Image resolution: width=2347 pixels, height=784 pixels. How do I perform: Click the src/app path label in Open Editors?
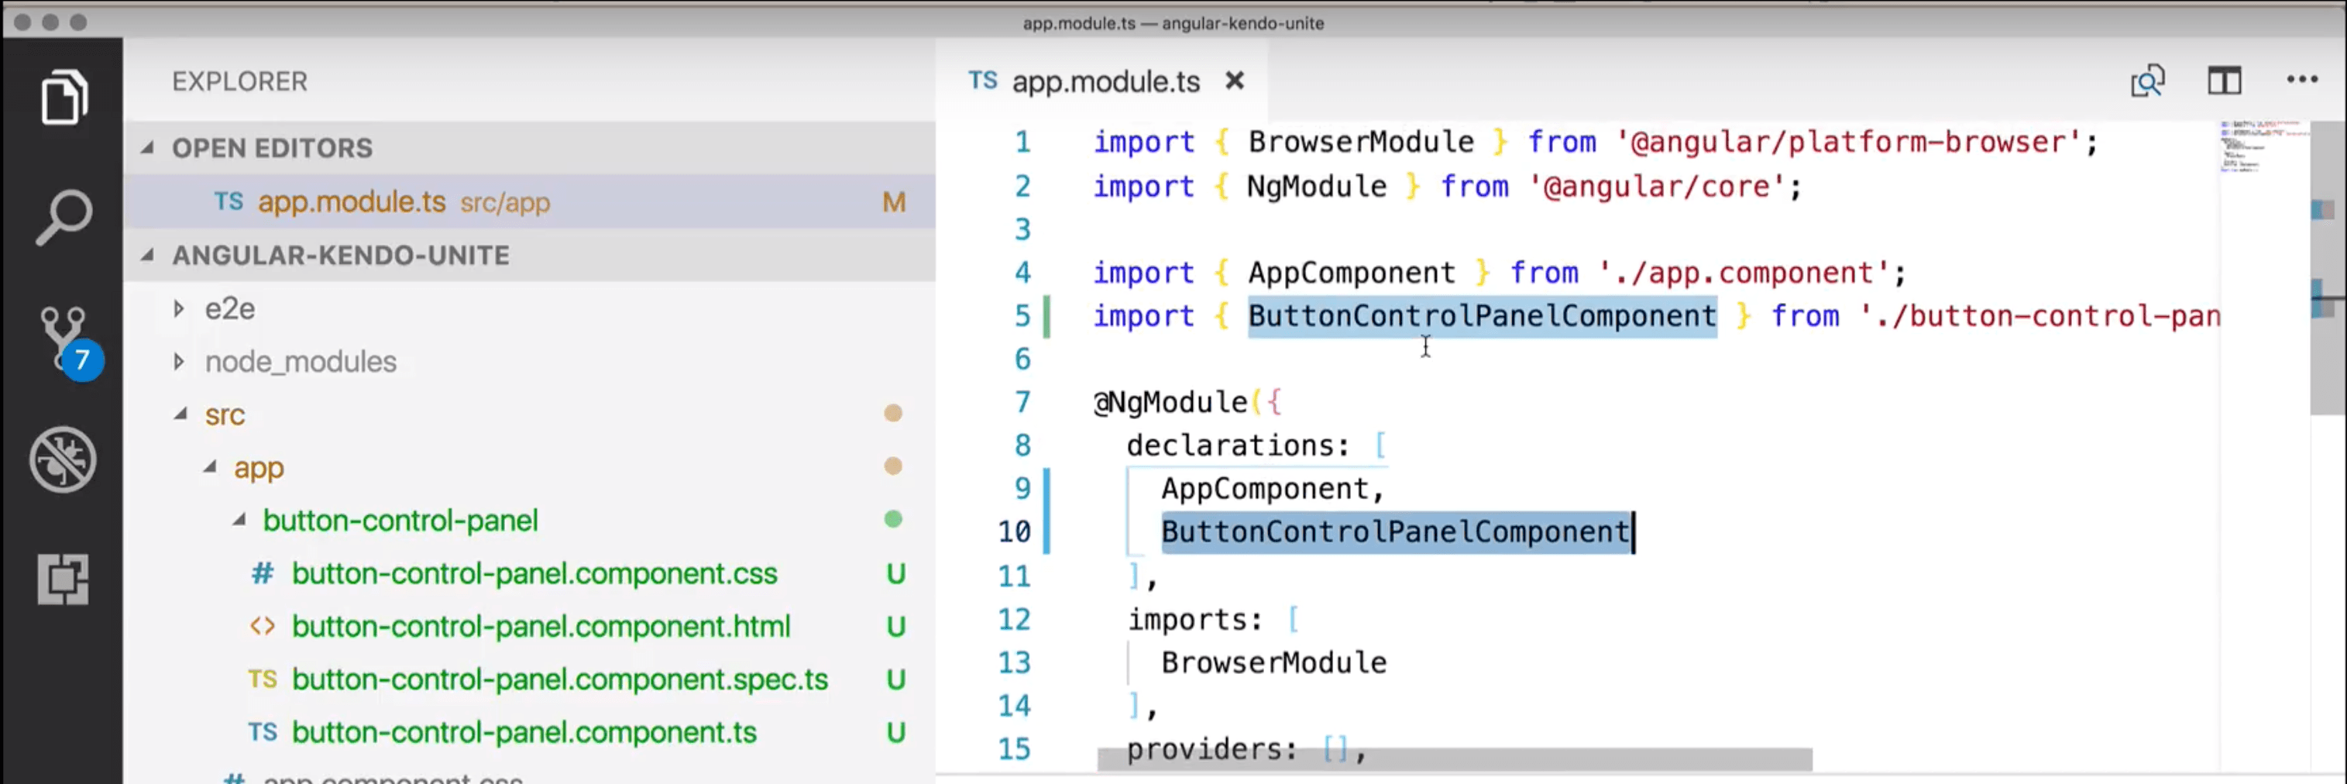click(505, 202)
